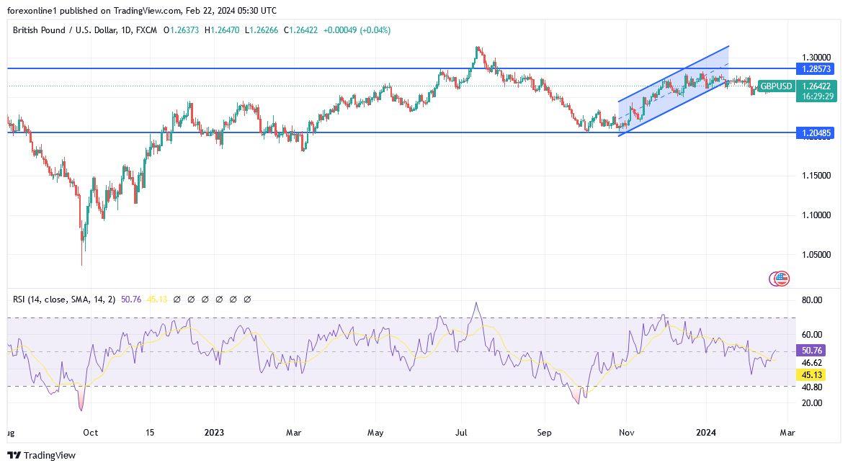848x468 pixels.
Task: Click the 2024 label on the time axis
Action: pyautogui.click(x=707, y=433)
